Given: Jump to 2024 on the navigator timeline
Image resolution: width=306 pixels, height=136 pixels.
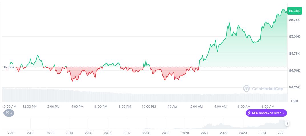Looking at the screenshot, I should (x=262, y=133).
